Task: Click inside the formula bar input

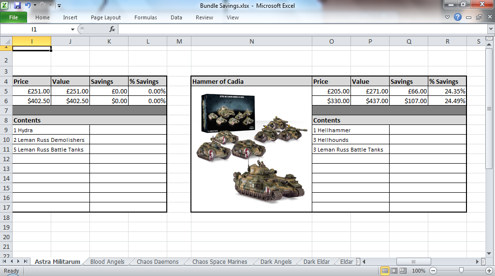Action: 303,30
